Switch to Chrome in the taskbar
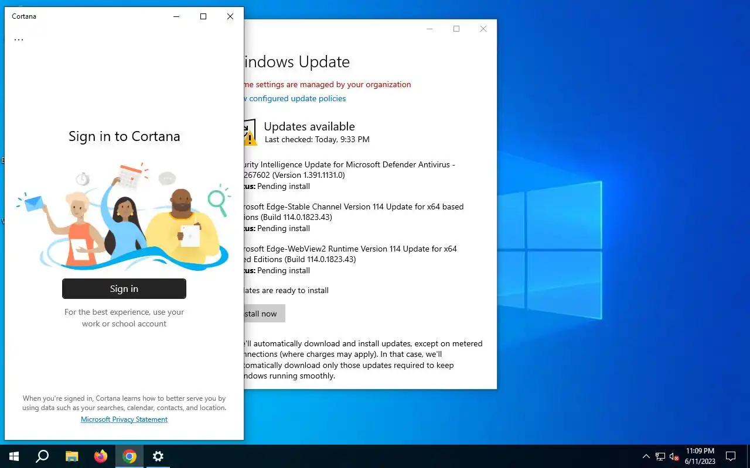Image resolution: width=750 pixels, height=468 pixels. click(129, 456)
